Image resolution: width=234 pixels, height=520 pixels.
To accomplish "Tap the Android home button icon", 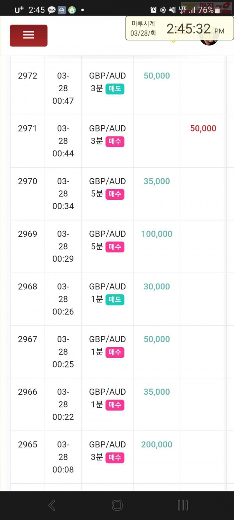I will click(117, 505).
